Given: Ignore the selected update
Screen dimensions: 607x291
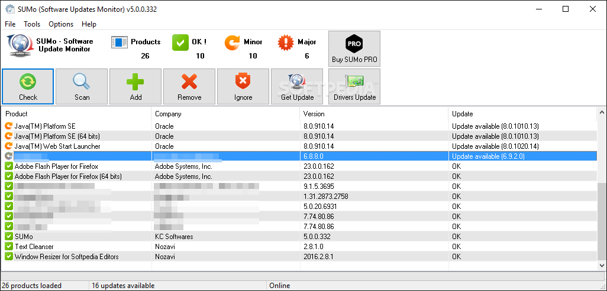Looking at the screenshot, I should coord(243,87).
